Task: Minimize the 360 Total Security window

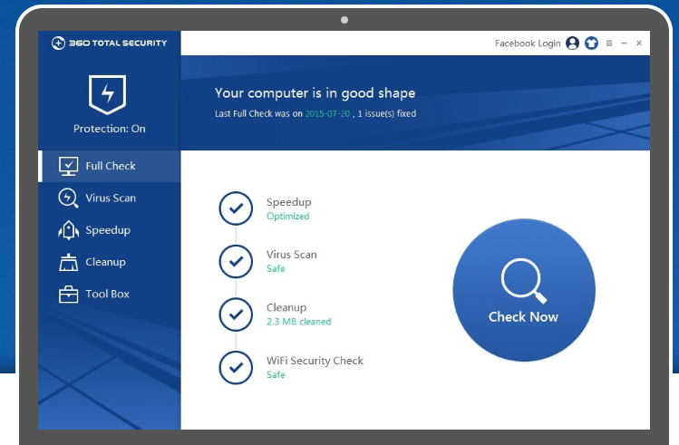Action: pyautogui.click(x=624, y=43)
